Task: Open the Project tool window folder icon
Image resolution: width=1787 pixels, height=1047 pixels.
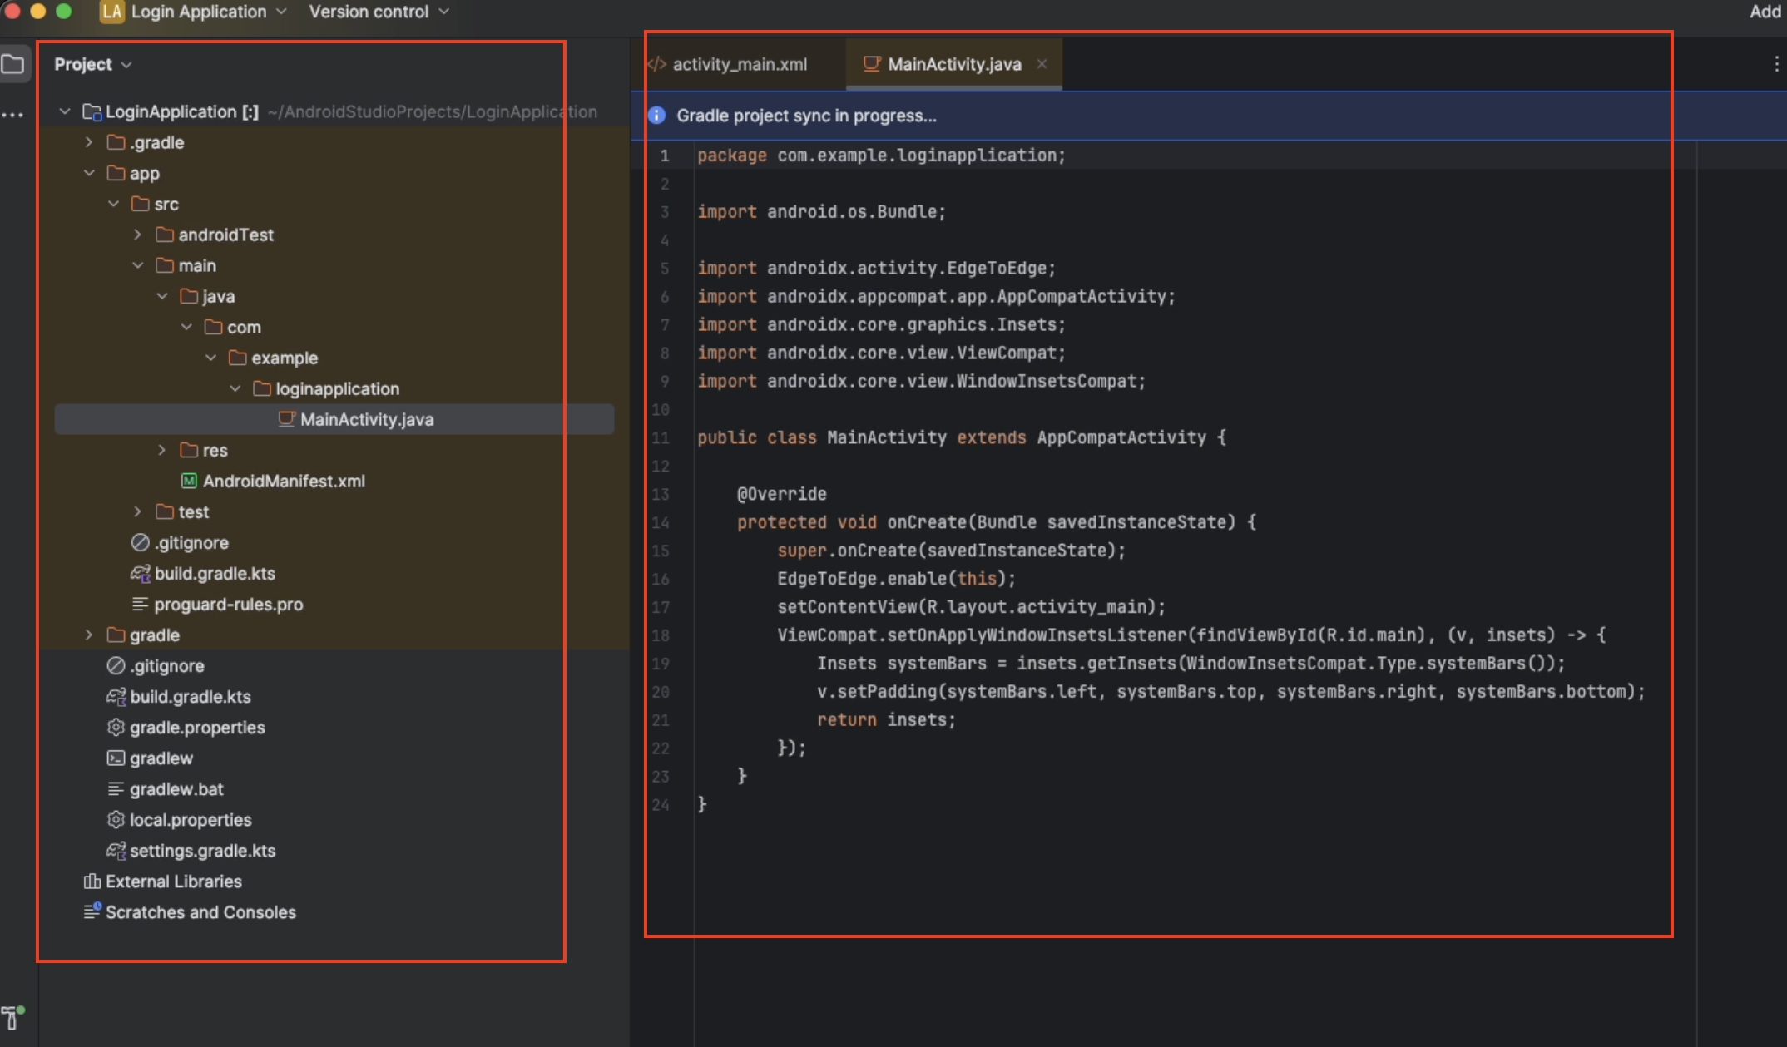Action: [x=12, y=64]
